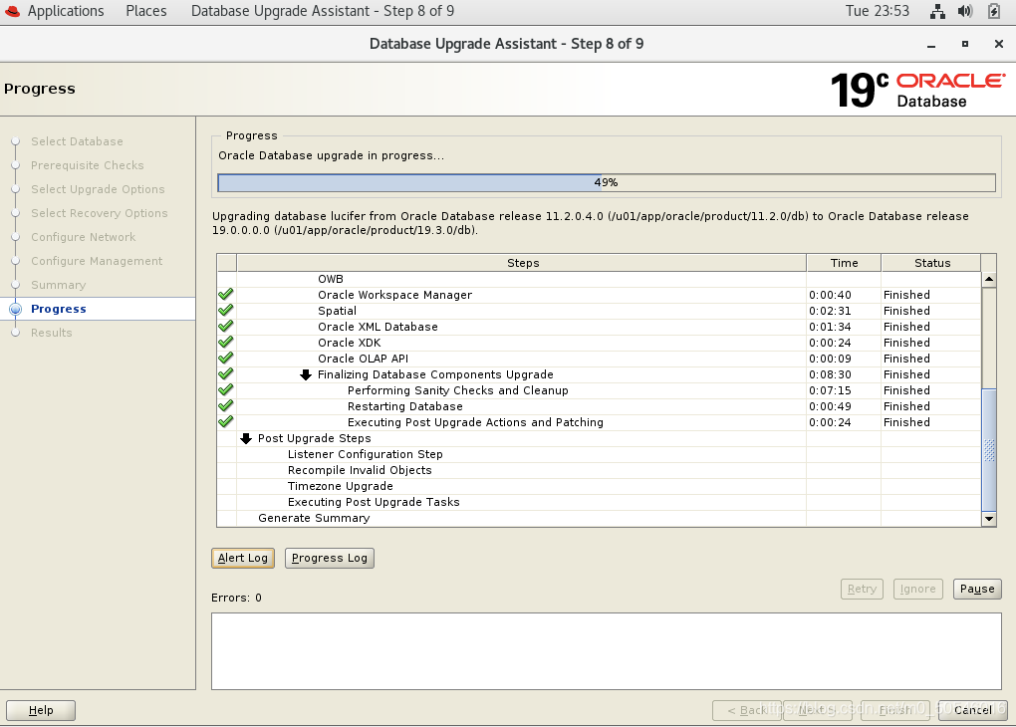The width and height of the screenshot is (1016, 727).
Task: Select Prerequisite Checks step in sidebar
Action: [88, 165]
